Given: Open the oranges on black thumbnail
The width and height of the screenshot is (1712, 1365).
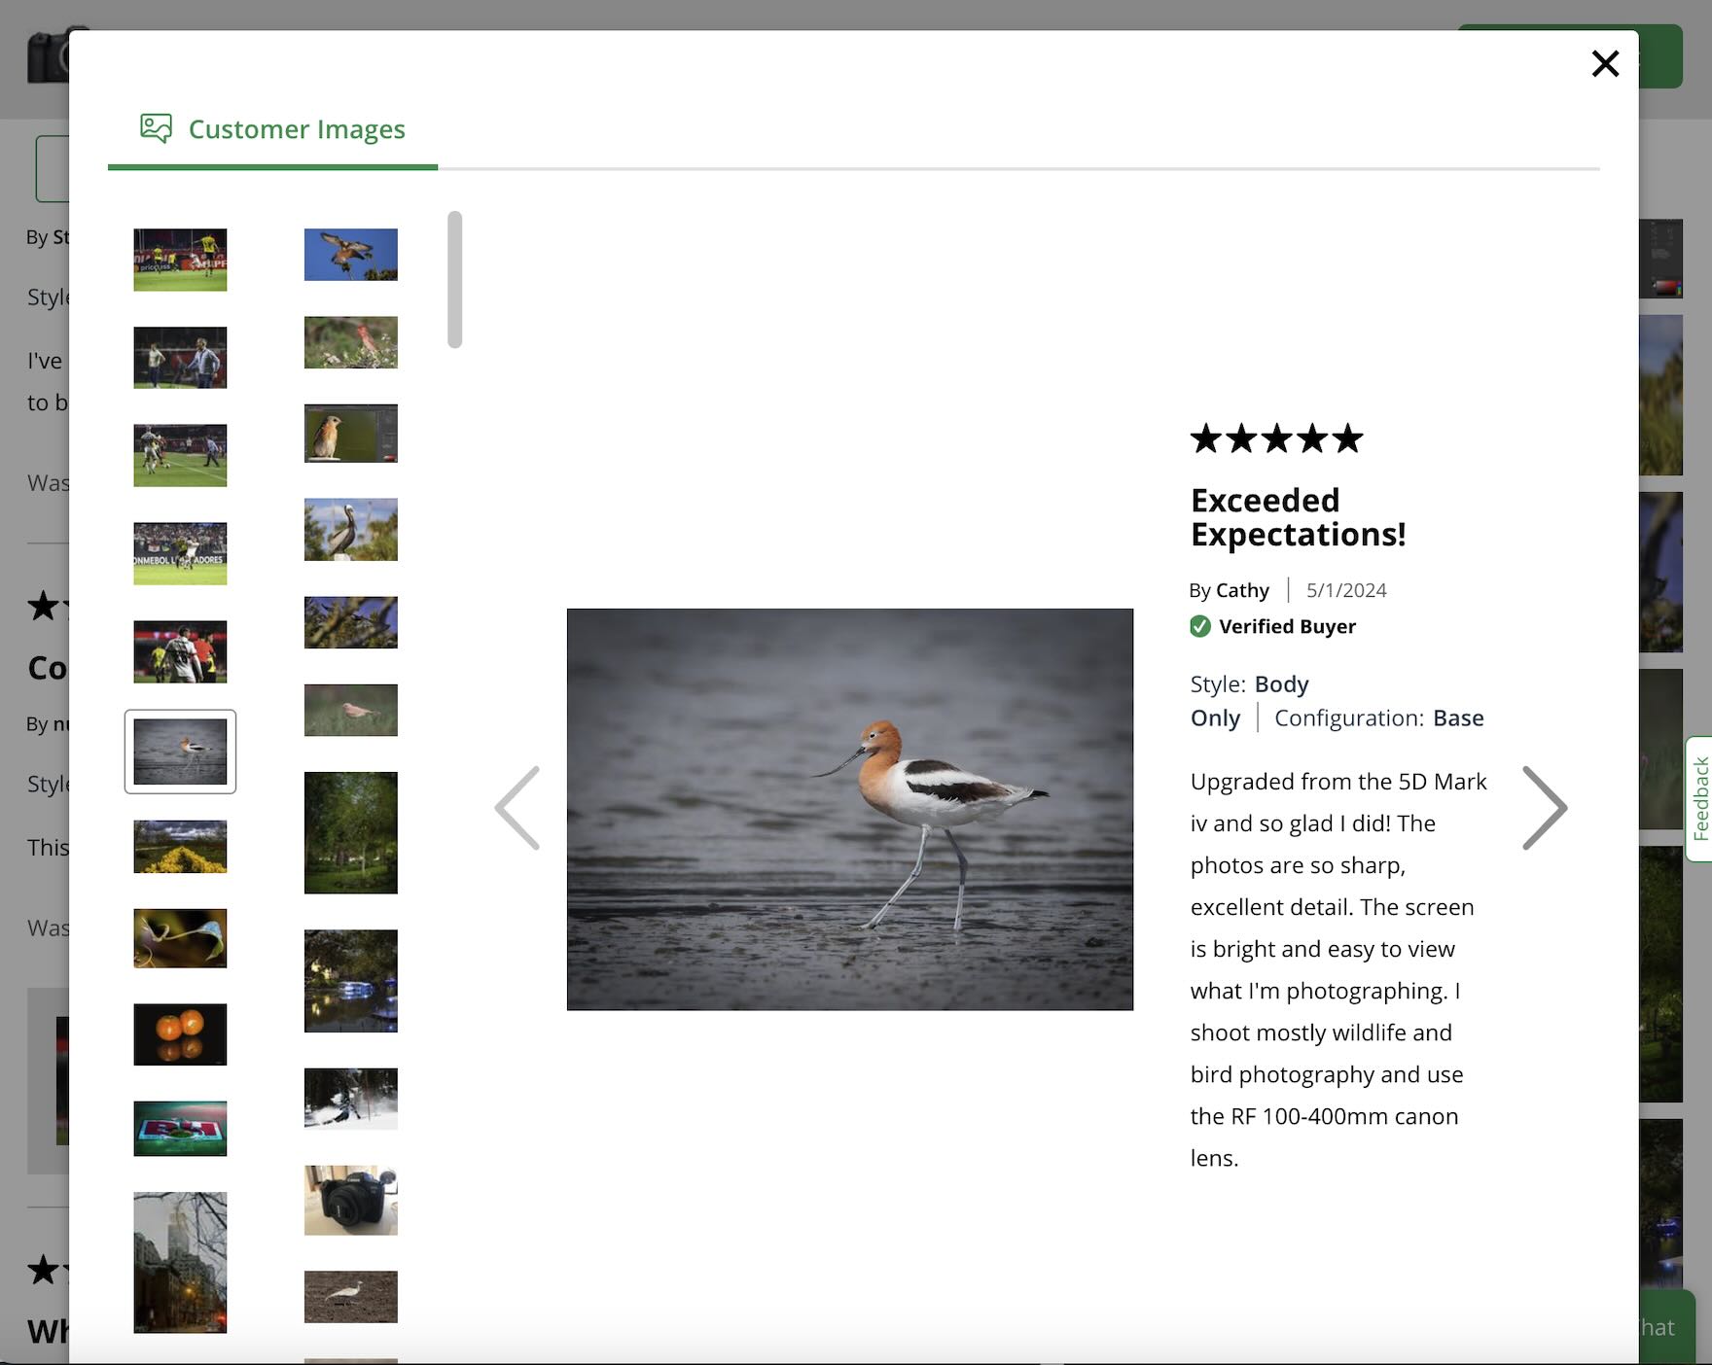Looking at the screenshot, I should pyautogui.click(x=180, y=1034).
